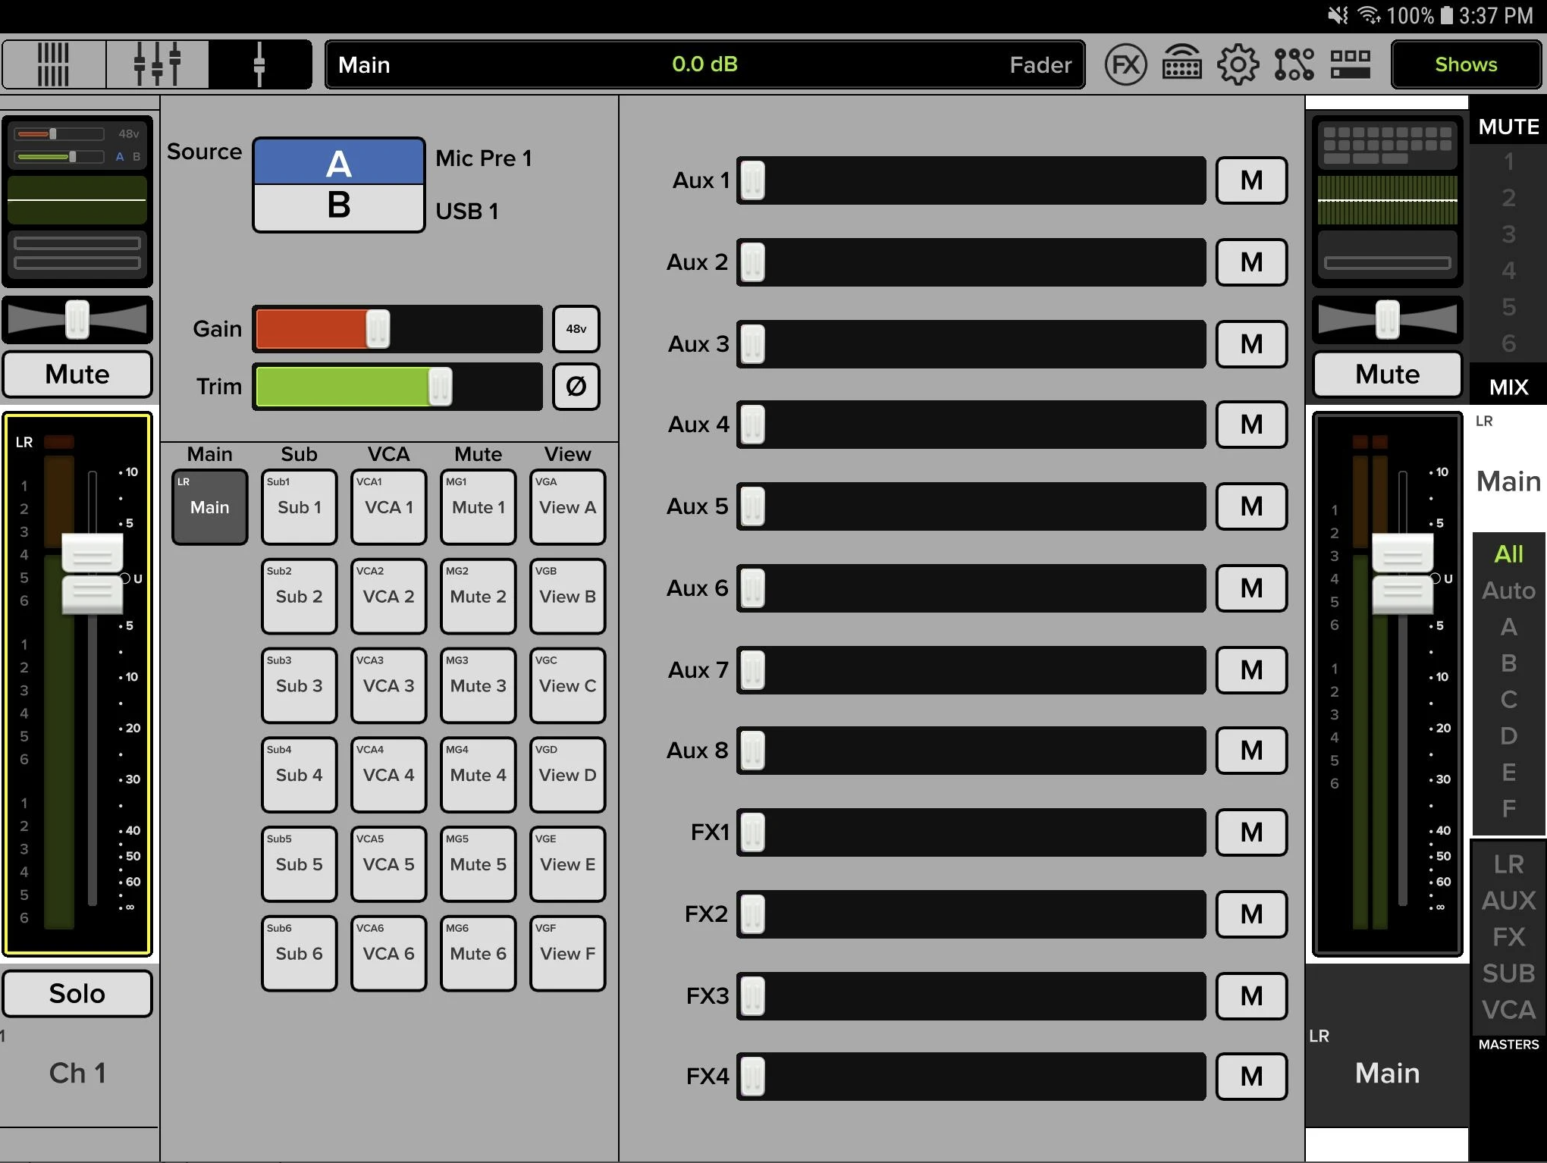Tap the Main 0.0 dB readout bar
Image resolution: width=1547 pixels, height=1163 pixels.
click(x=704, y=64)
